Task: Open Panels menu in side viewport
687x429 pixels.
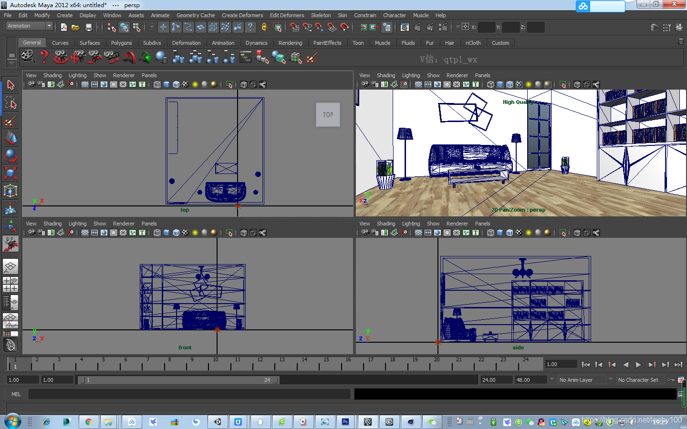Action: [x=482, y=224]
